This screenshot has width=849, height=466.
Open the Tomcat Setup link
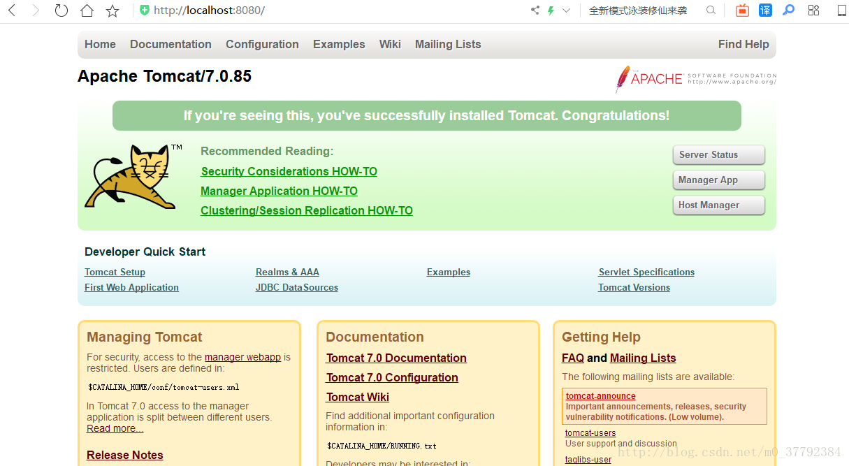[115, 272]
